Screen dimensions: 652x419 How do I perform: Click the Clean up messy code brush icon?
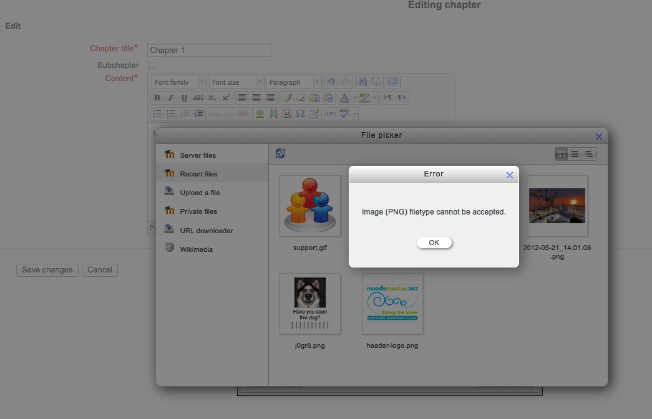pyautogui.click(x=286, y=98)
